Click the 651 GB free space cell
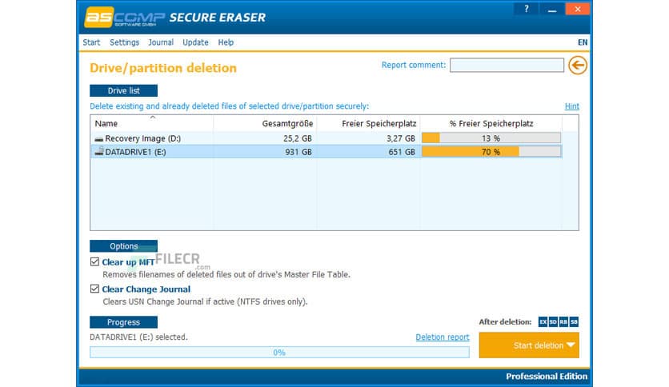This screenshot has width=669, height=387. [402, 152]
